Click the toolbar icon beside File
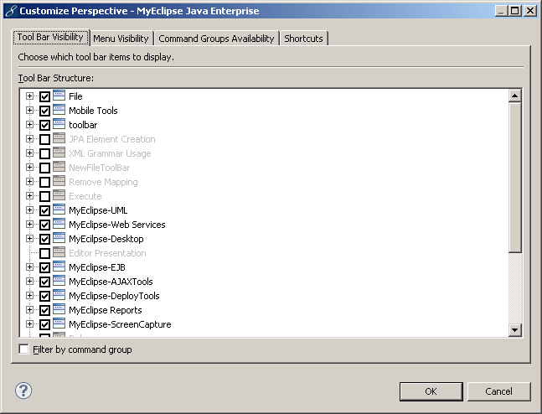The image size is (542, 414). pyautogui.click(x=59, y=96)
